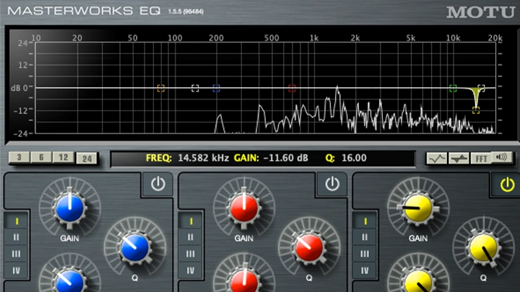Select filter type III on blue band
This screenshot has height=292, width=520.
click(16, 254)
